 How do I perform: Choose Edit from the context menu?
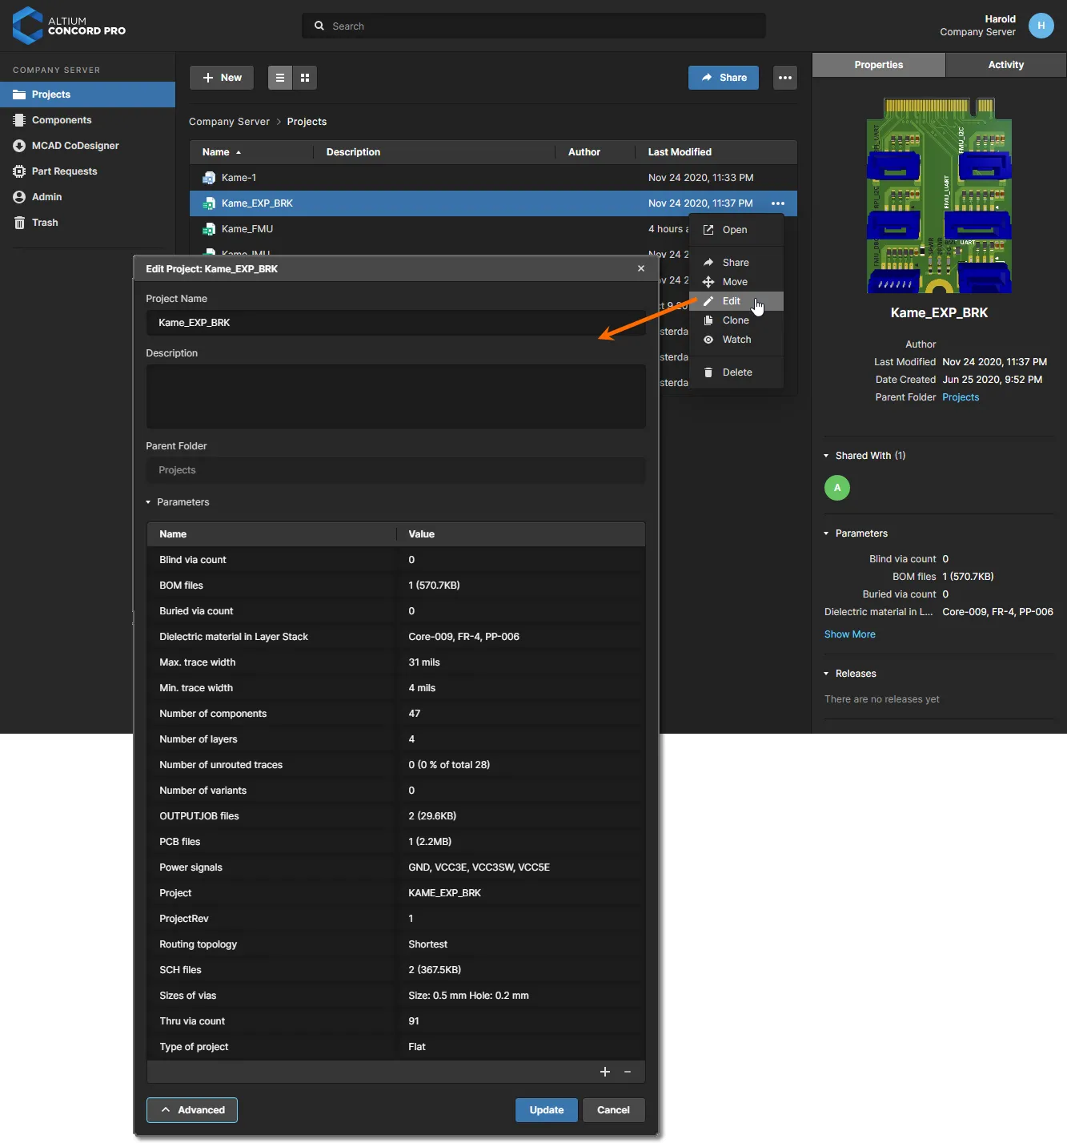click(x=736, y=301)
